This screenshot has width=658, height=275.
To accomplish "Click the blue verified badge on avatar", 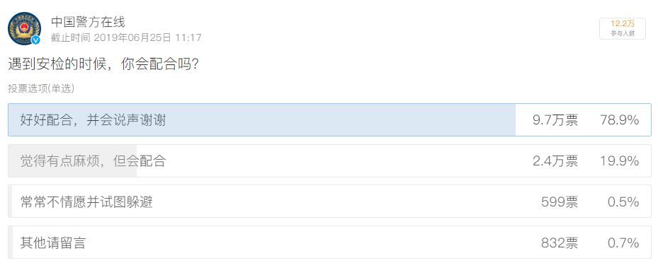I will tap(36, 40).
